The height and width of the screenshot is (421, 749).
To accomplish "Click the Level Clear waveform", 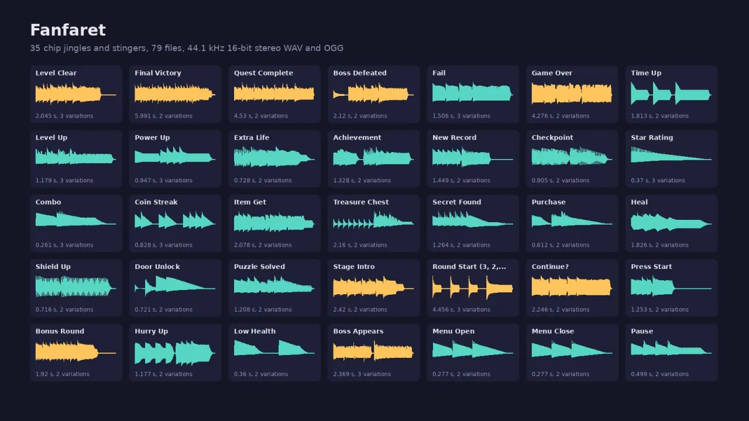I will 75,94.
